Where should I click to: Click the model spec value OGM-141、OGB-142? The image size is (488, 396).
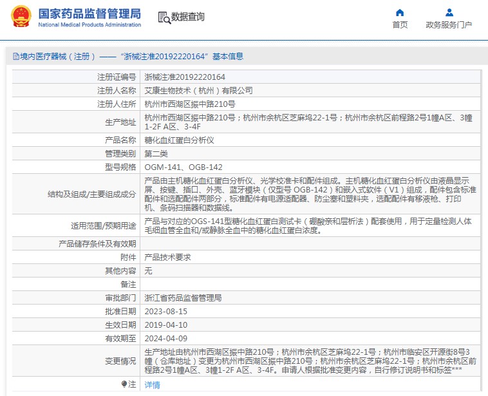(x=183, y=166)
